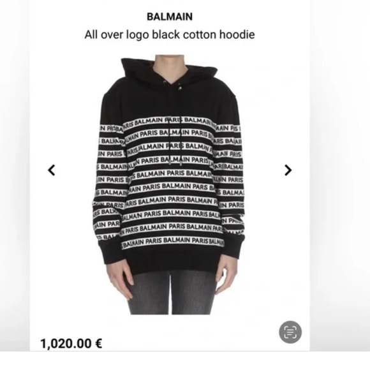Click the plain black ribbed hem of hoodie

170,258
